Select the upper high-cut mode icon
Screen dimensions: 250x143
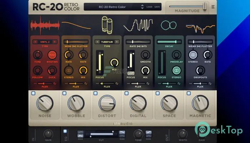pos(122,132)
